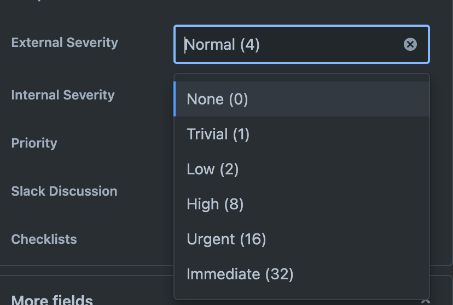Image resolution: width=453 pixels, height=305 pixels.
Task: Pick Low (2) severity
Action: click(x=213, y=169)
